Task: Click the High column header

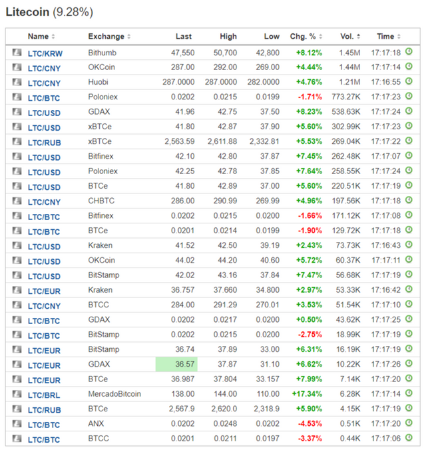Action: [x=228, y=36]
